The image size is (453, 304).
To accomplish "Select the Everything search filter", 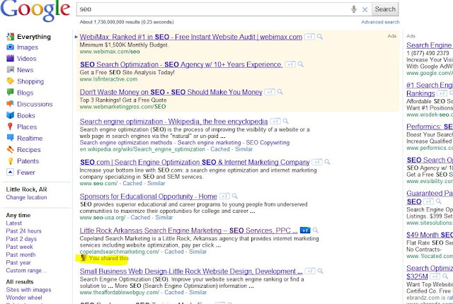I will (x=34, y=37).
